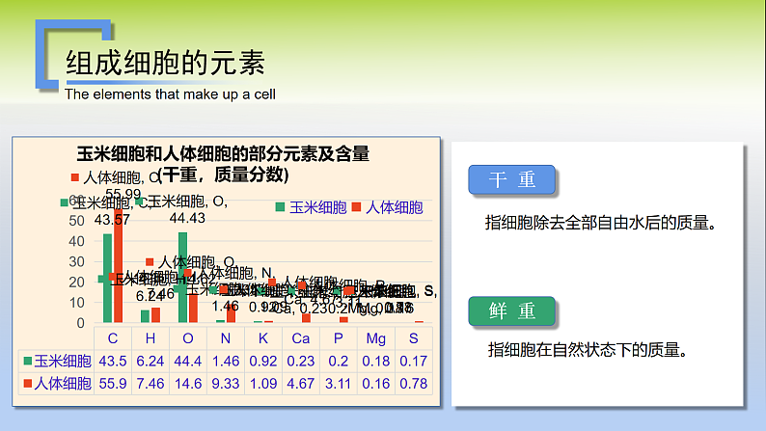Select subtitle 'The elements that make up a cell'
The width and height of the screenshot is (766, 431).
click(x=170, y=94)
